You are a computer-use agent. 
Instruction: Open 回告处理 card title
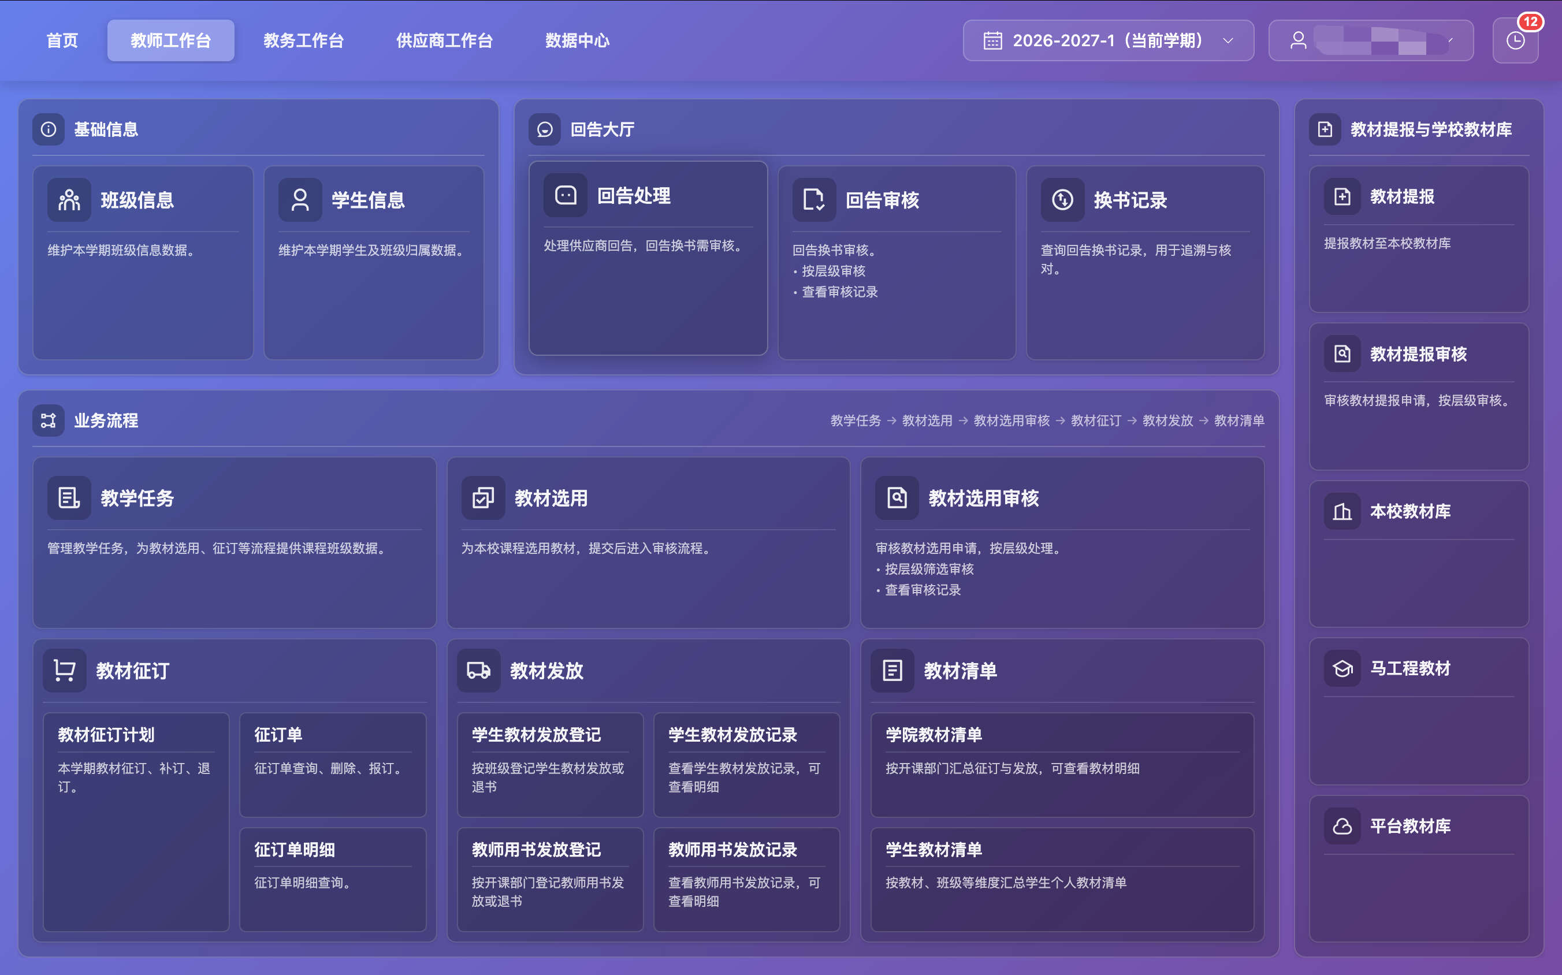tap(634, 195)
